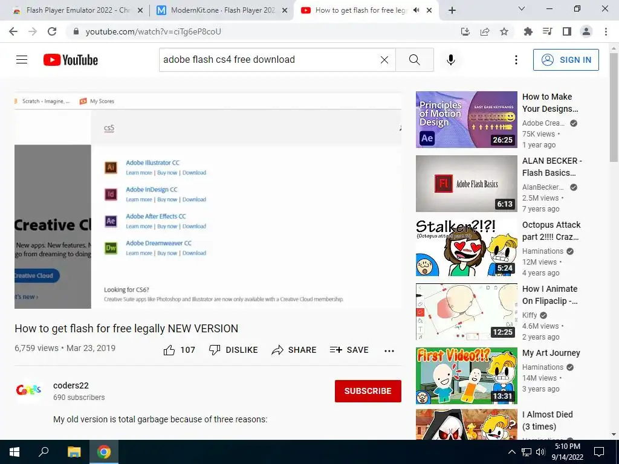Click the share page icon in address bar

pyautogui.click(x=485, y=31)
